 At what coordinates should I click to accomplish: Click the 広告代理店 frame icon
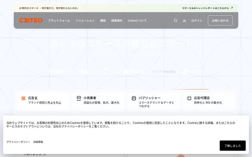point(189,98)
